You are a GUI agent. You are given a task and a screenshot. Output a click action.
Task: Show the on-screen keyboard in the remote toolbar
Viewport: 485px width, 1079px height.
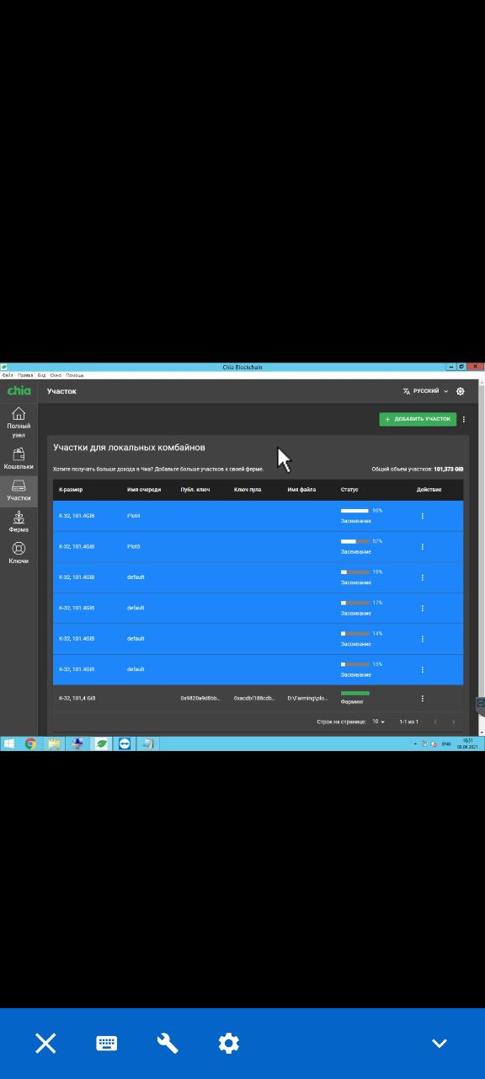point(106,1044)
